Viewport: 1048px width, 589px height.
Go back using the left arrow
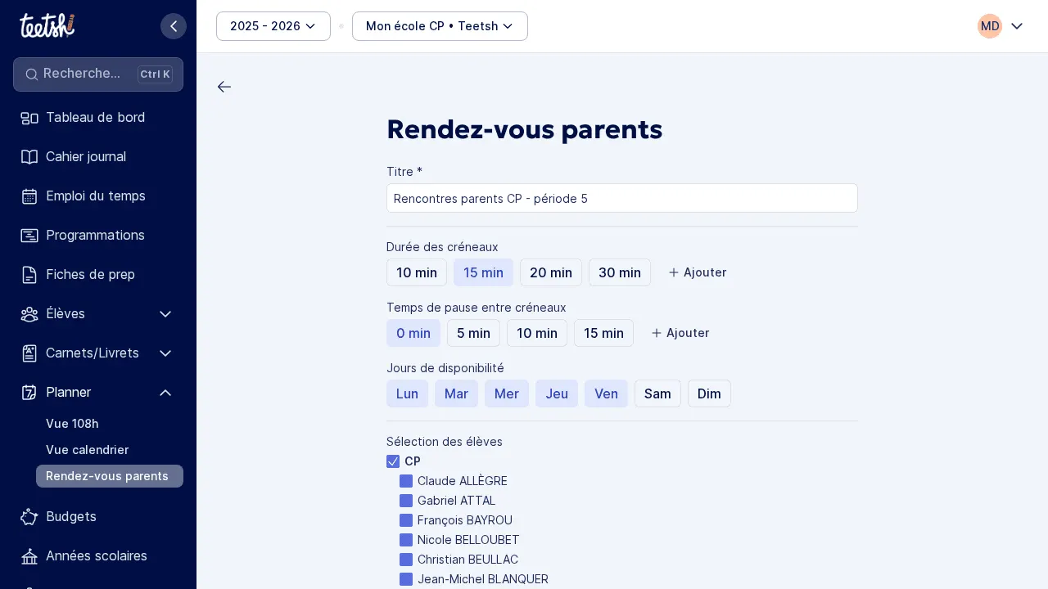[x=224, y=87]
